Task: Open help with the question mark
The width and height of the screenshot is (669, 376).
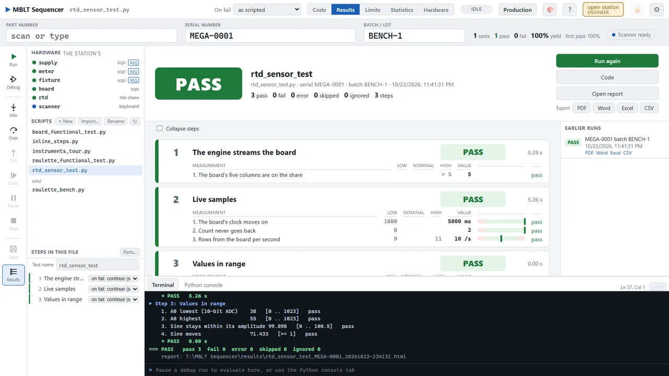Action: point(570,9)
